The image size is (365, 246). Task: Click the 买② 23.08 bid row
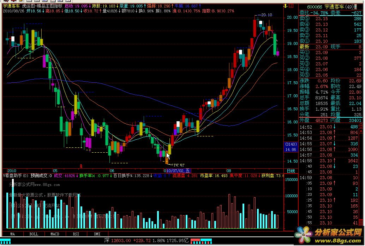pyautogui.click(x=330, y=58)
